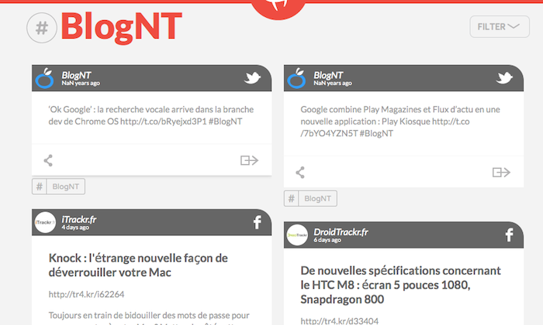Viewport: 543px width, 325px height.
Task: Share the Play Kiosque tweet
Action: click(x=300, y=173)
